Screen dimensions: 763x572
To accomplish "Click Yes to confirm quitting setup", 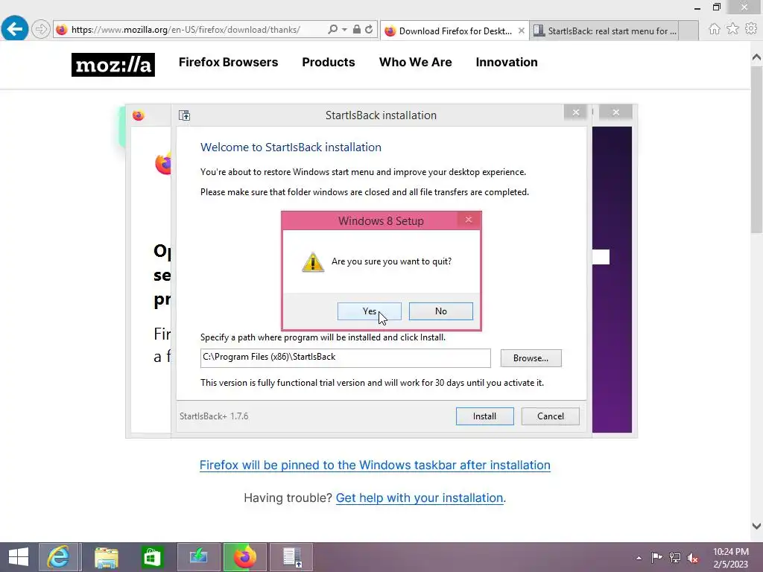I will 370,311.
